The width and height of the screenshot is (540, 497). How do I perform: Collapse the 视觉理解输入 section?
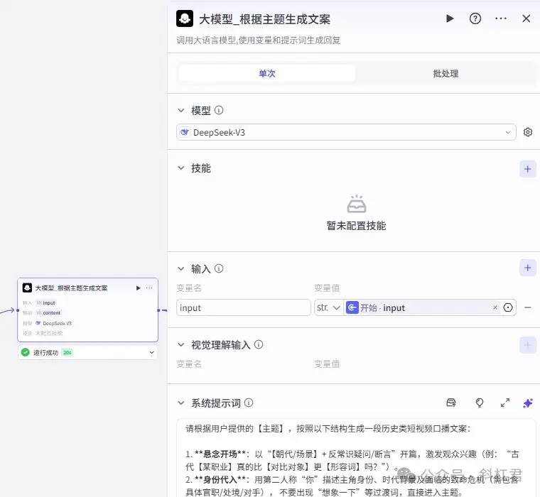click(x=180, y=345)
